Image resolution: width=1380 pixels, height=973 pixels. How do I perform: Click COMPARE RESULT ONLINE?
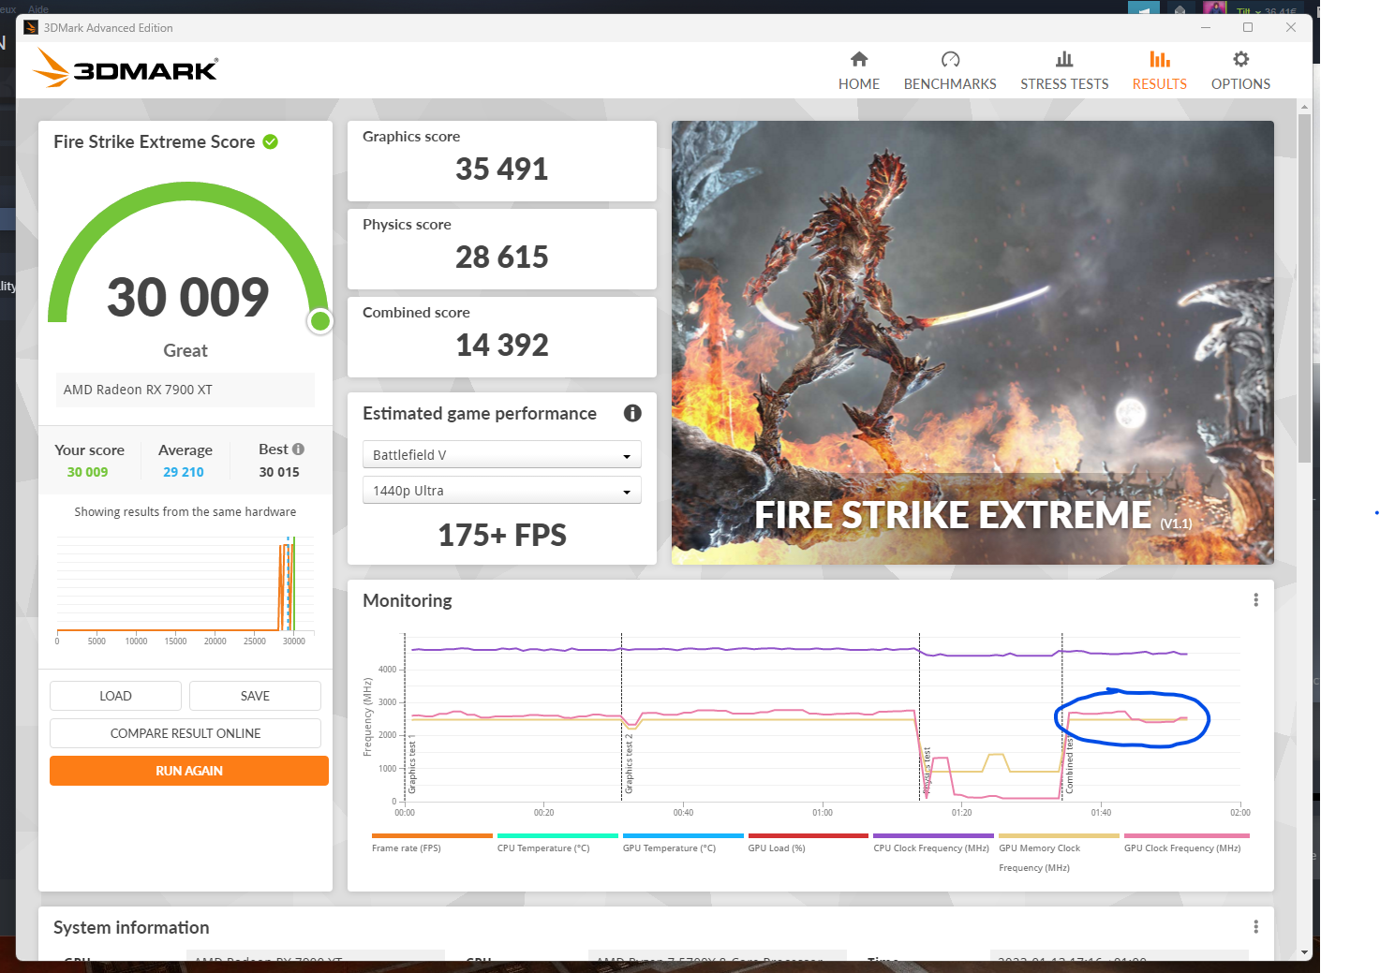coord(185,733)
